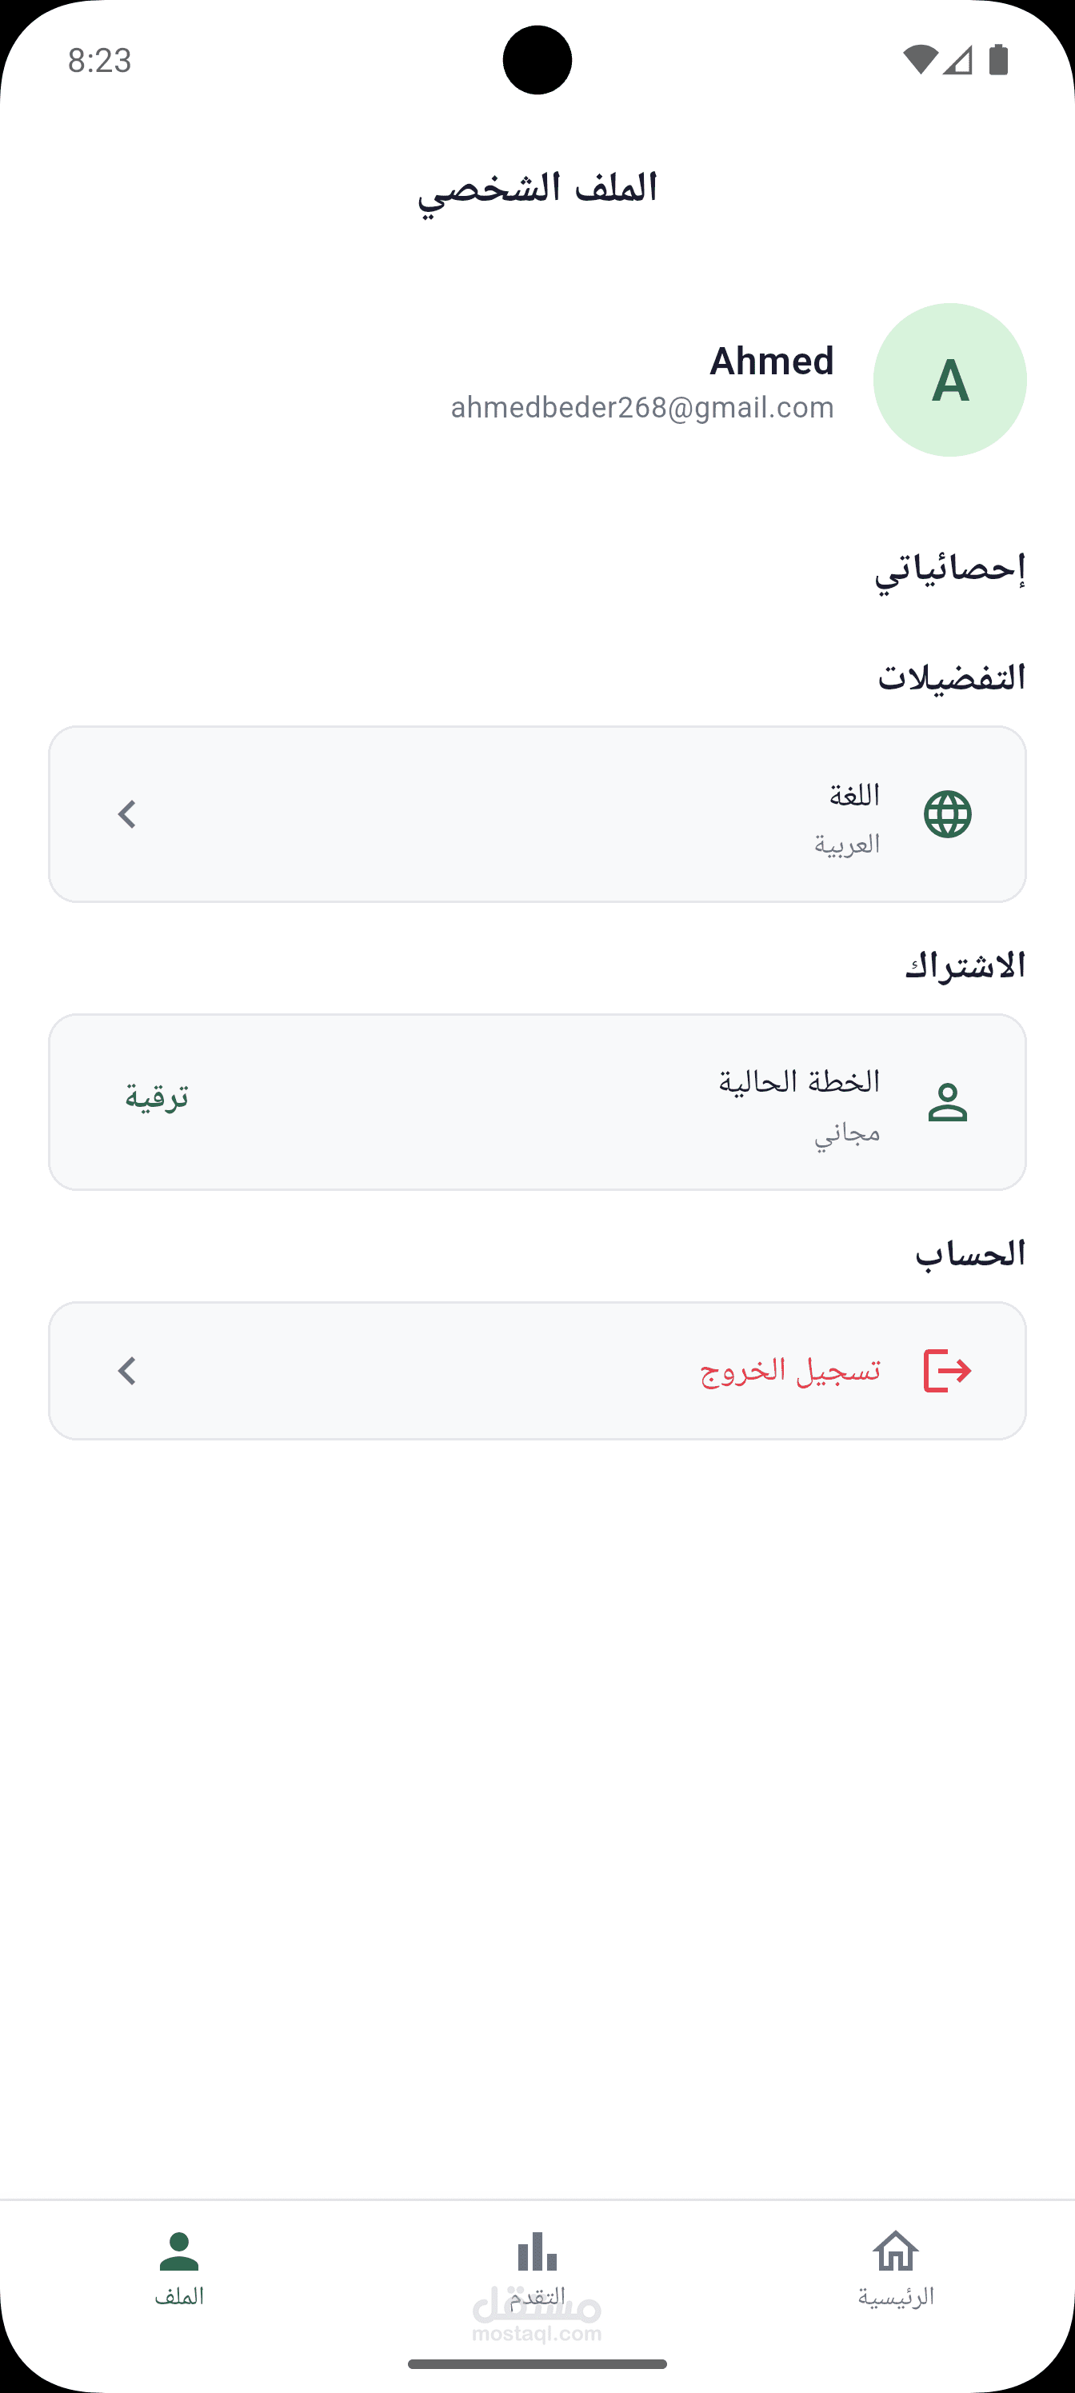Tap the email ahmedbeder268@gmail.com
This screenshot has height=2393, width=1075.
click(642, 408)
